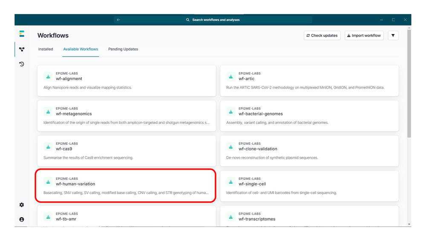The height and width of the screenshot is (241, 426).
Task: Open the wf-artic workflow title
Action: point(246,79)
